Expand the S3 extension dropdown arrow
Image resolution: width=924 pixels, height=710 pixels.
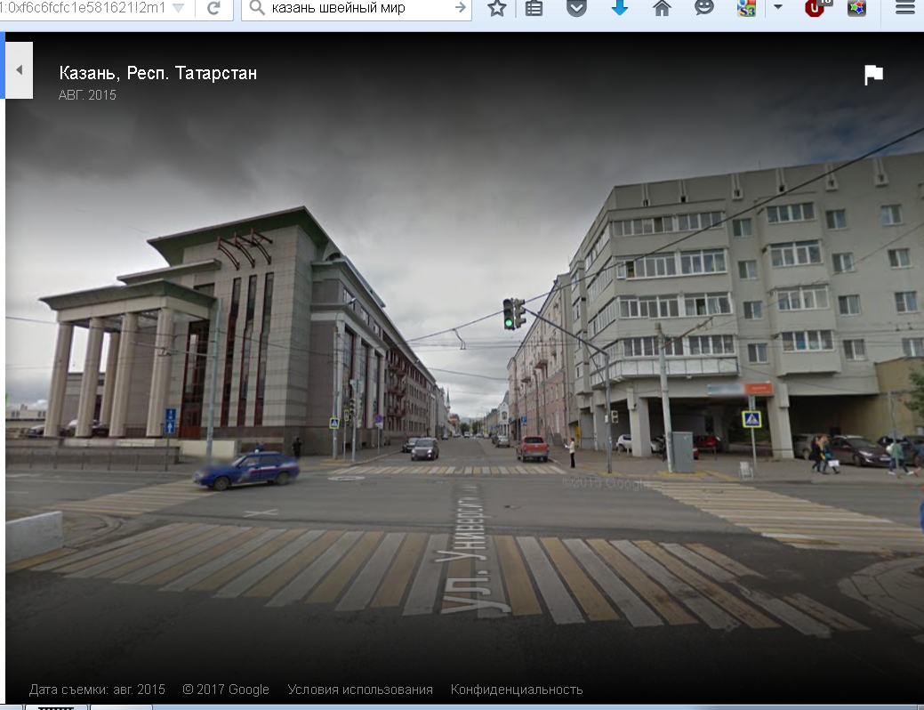point(778,8)
